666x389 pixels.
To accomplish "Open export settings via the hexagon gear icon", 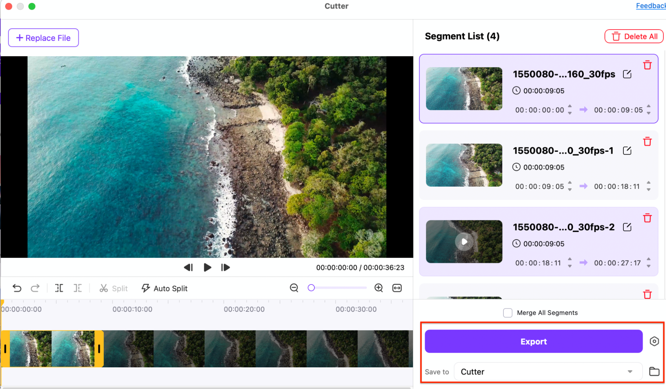I will 654,341.
